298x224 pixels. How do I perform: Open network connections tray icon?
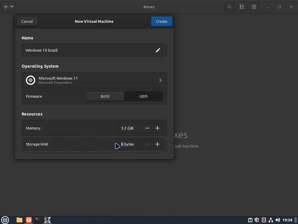point(271,220)
